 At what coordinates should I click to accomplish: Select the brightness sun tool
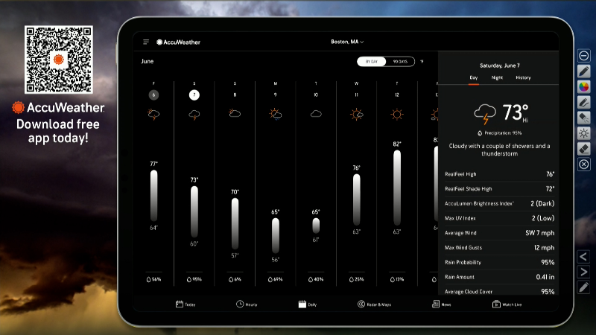pyautogui.click(x=584, y=133)
